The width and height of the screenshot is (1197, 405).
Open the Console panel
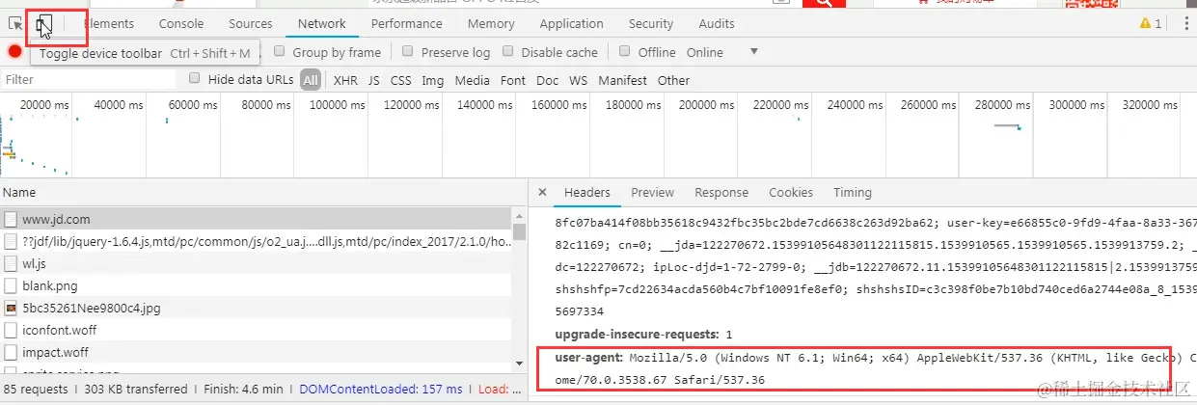181,23
